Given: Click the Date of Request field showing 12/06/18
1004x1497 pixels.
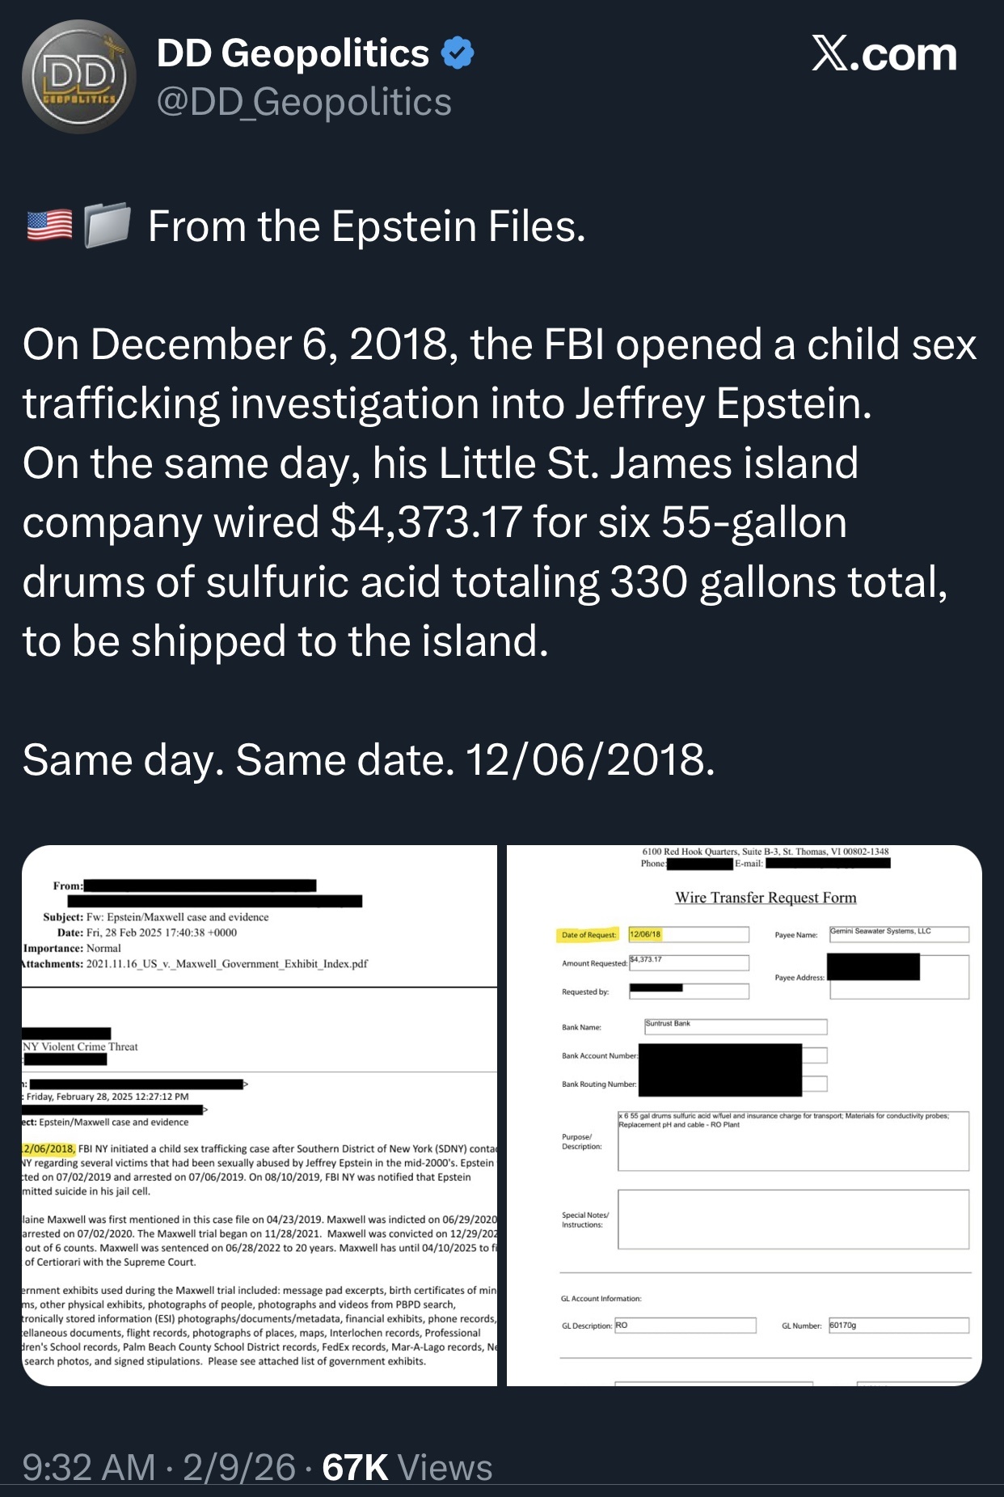Looking at the screenshot, I should (688, 935).
